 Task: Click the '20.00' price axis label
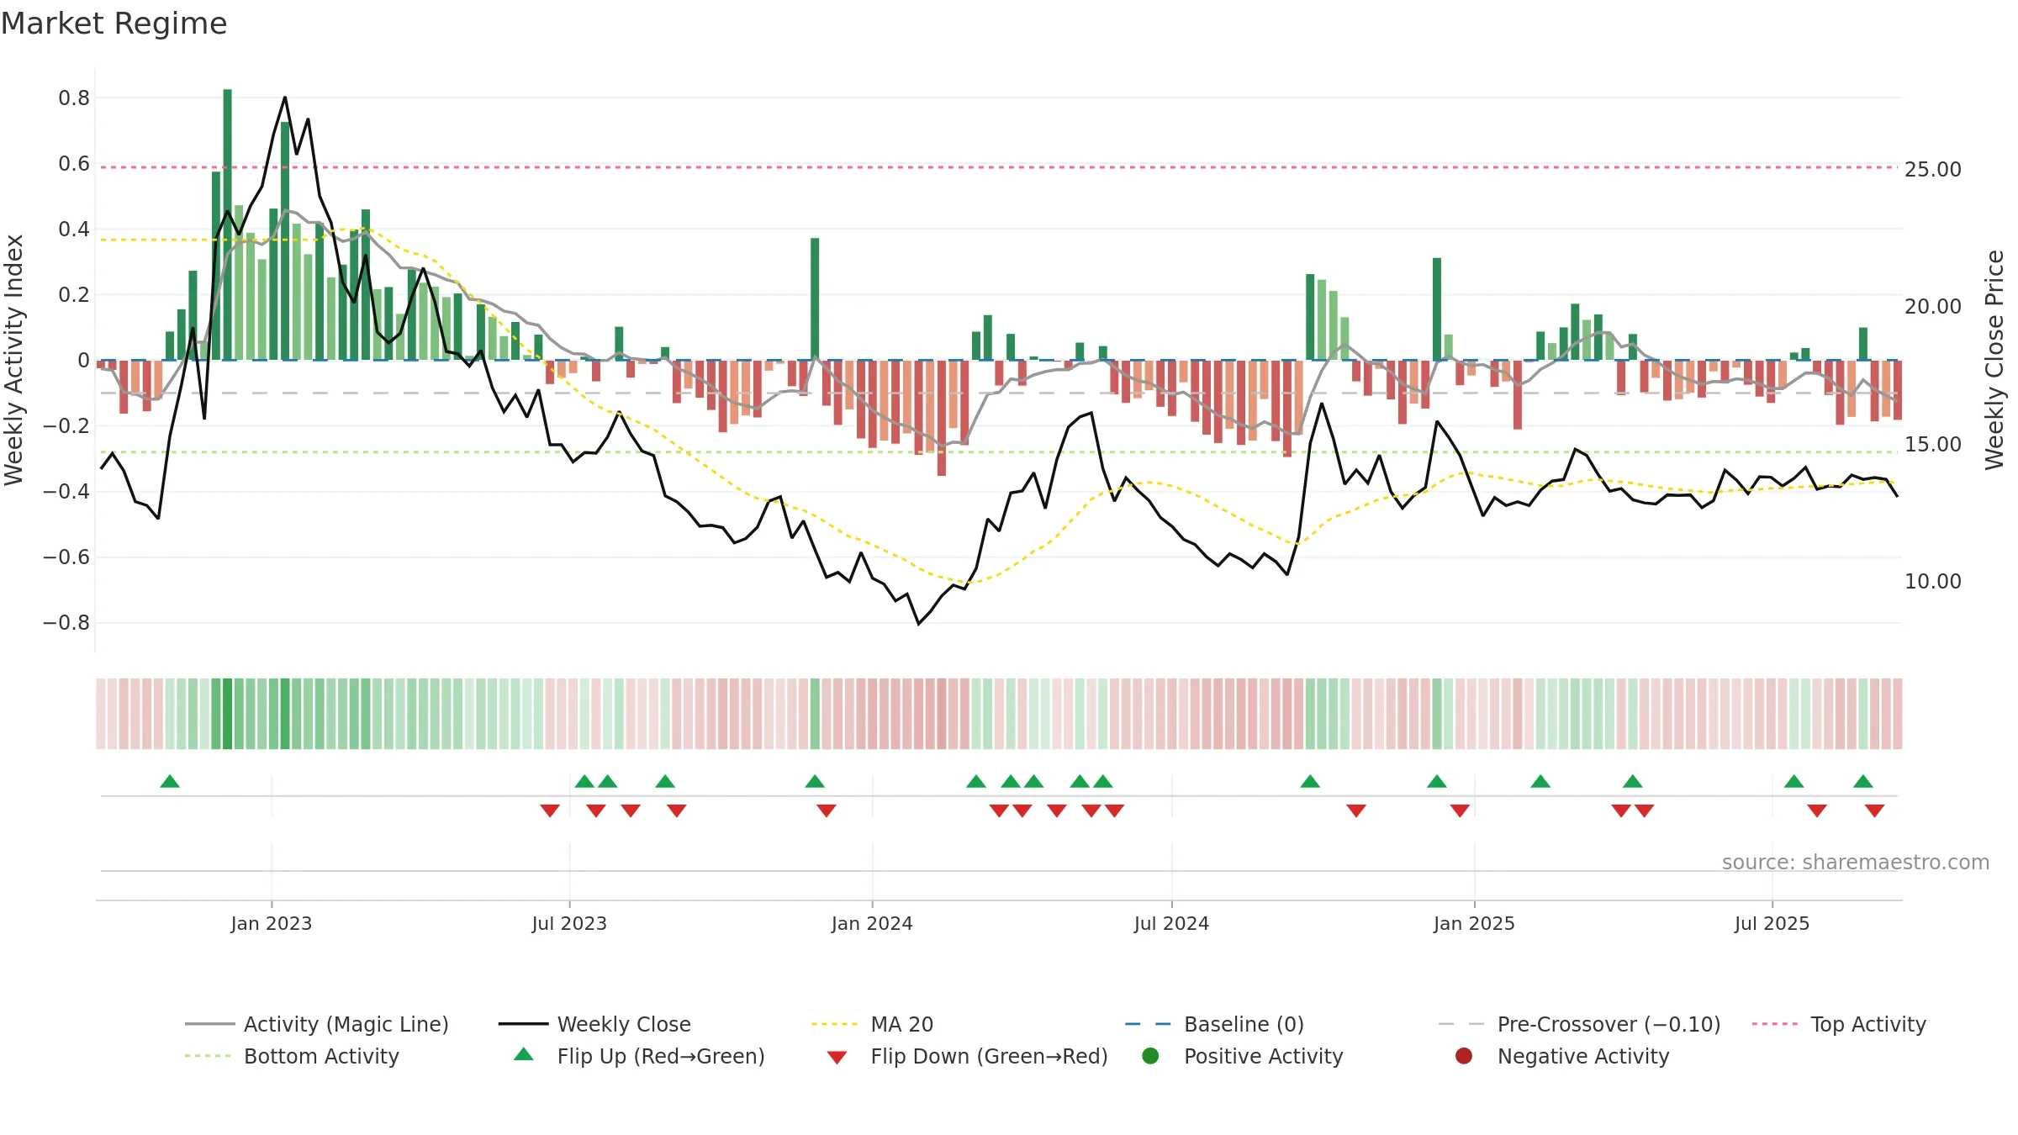[1933, 307]
